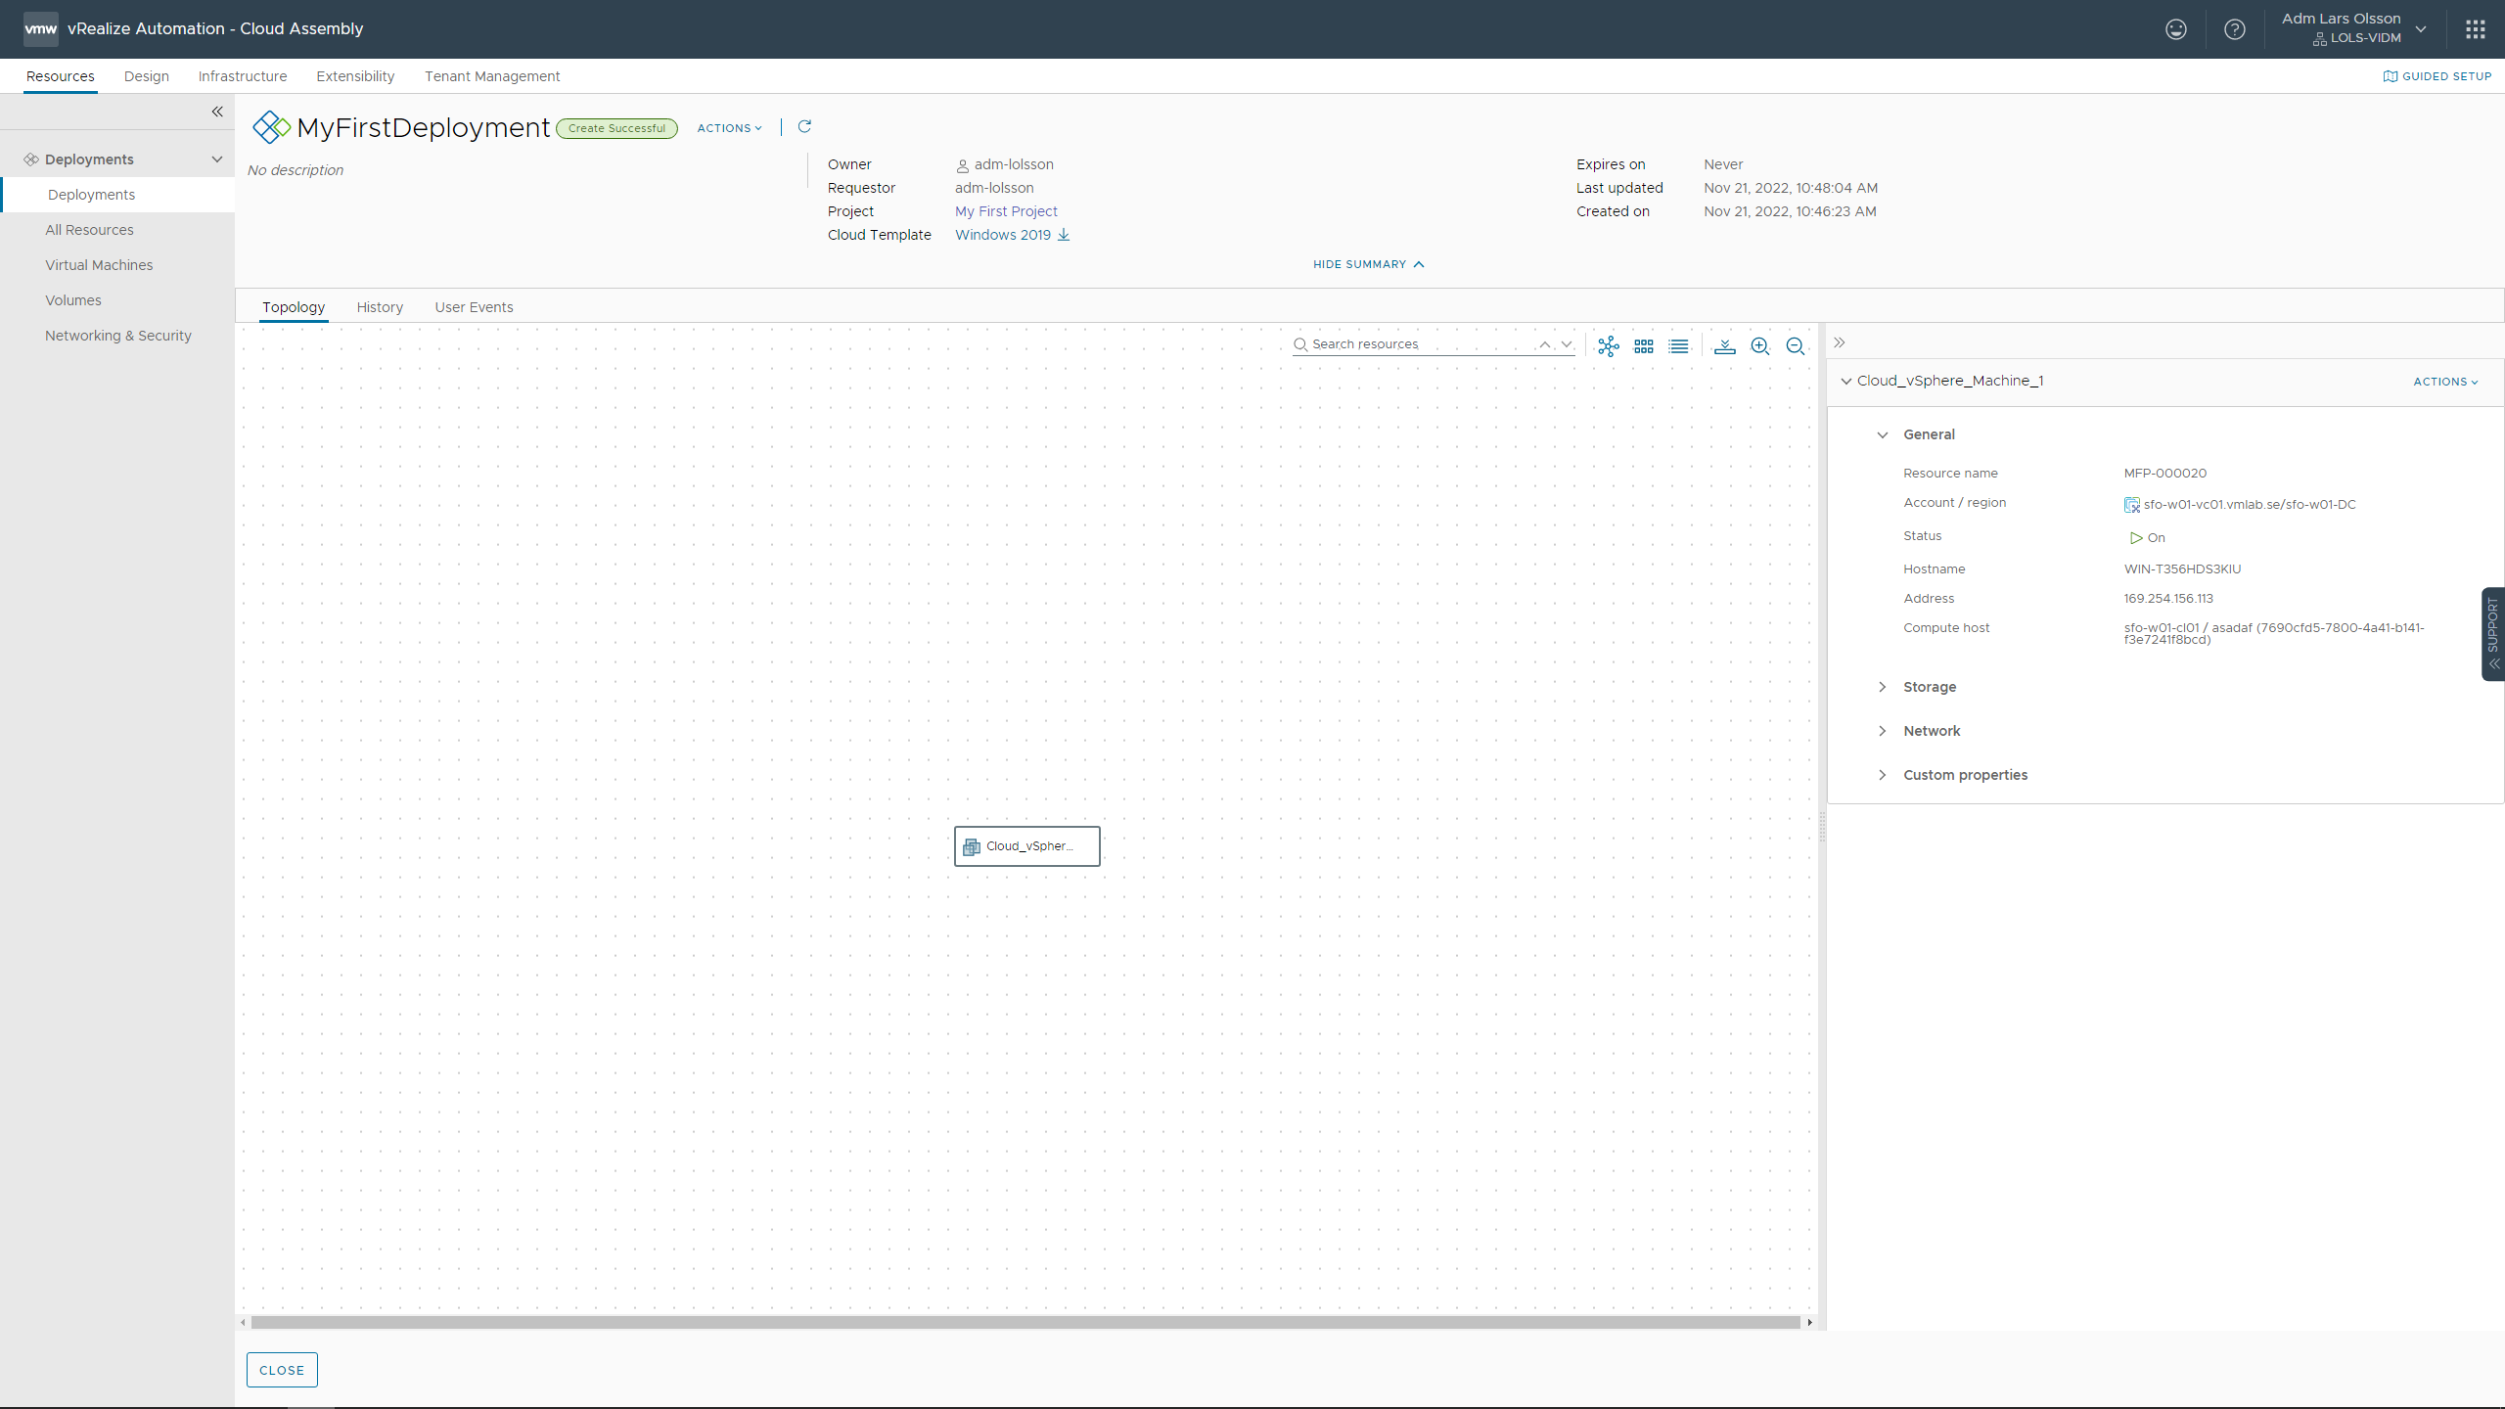Select the Cloud_vSphere machine node on canvas
Screen dimensions: 2505x1409
point(1027,846)
